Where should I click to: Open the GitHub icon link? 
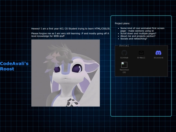(x=124, y=53)
